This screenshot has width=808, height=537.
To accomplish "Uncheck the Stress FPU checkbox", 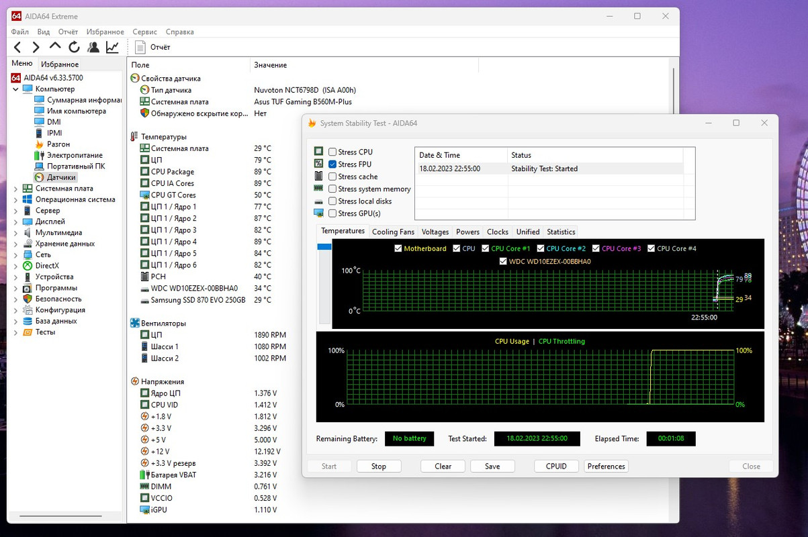I will pos(332,164).
